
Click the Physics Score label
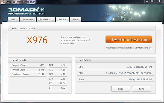(18, 70)
